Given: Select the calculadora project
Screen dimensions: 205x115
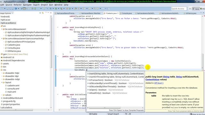Looking at the screenshot, I should [6, 107].
